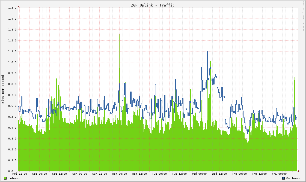Click the green Inbound legend swatch
Image resolution: width=306 pixels, height=182 pixels.
pyautogui.click(x=5, y=178)
